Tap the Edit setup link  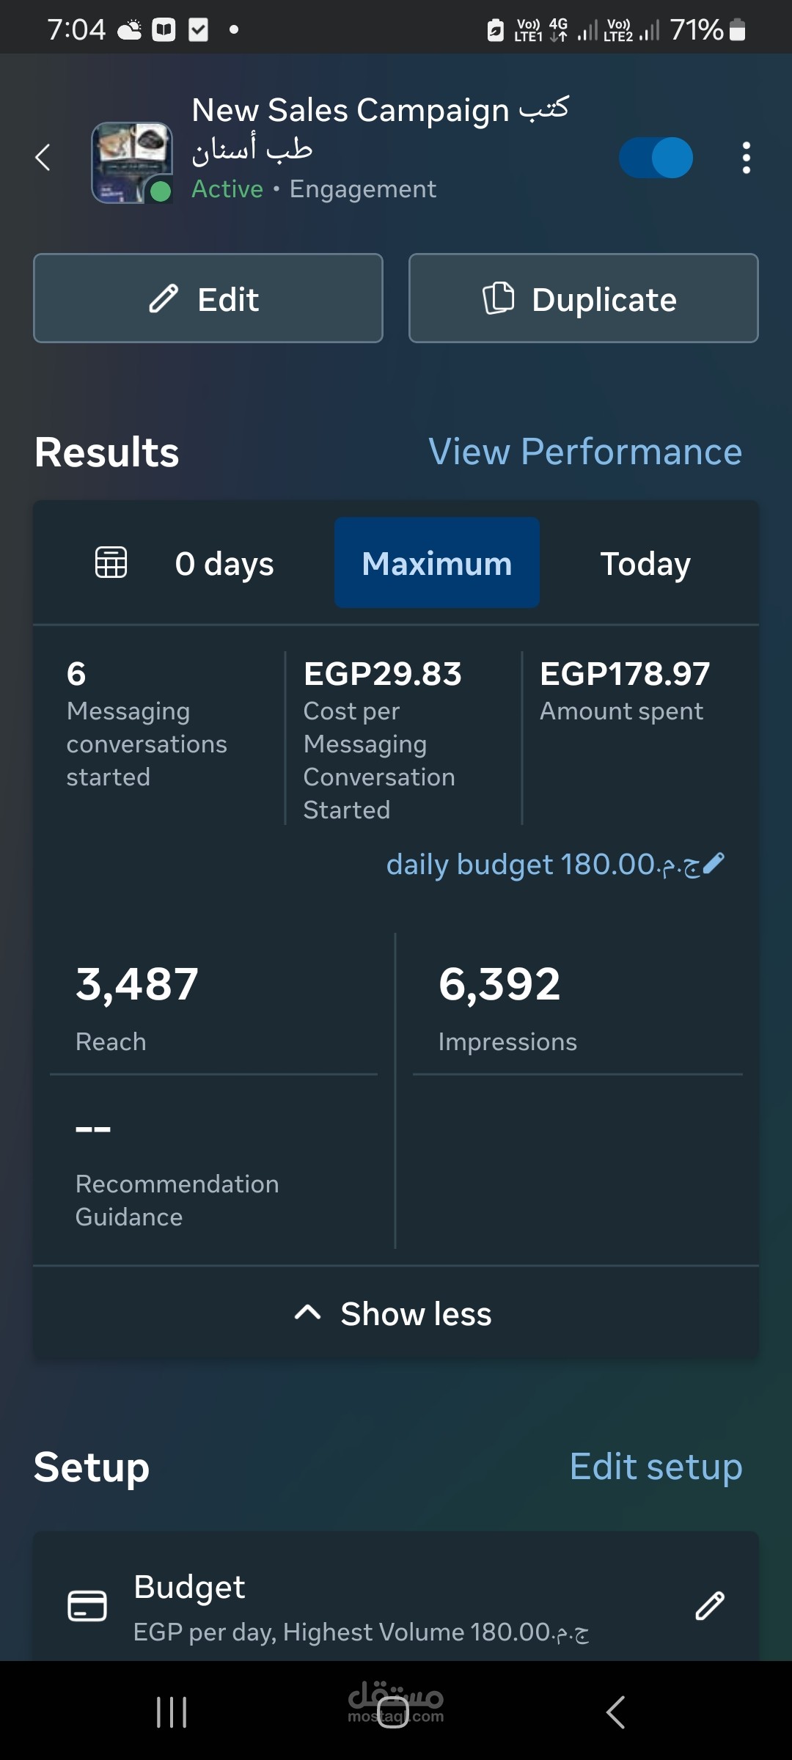click(x=656, y=1467)
